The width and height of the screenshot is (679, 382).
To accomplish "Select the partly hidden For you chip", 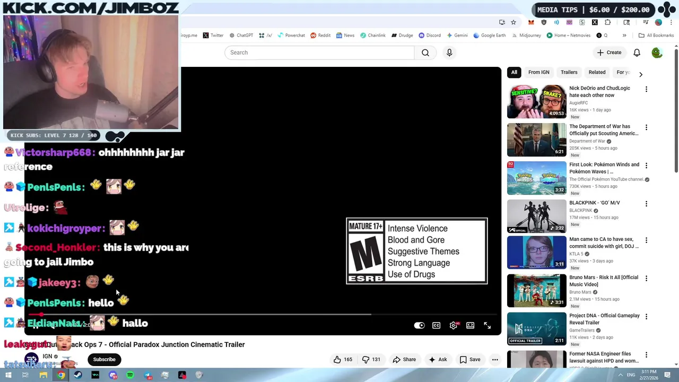I will 623,72.
